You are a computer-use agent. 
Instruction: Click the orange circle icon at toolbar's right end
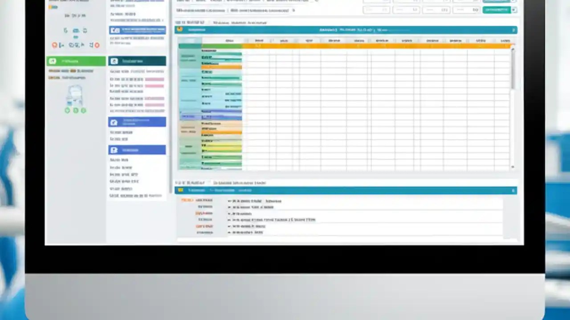click(97, 45)
